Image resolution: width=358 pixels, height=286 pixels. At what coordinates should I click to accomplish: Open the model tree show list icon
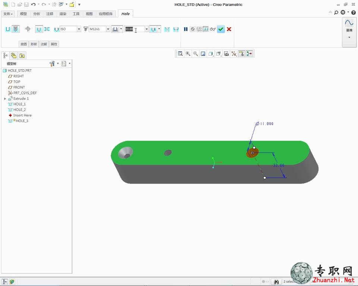(64, 64)
